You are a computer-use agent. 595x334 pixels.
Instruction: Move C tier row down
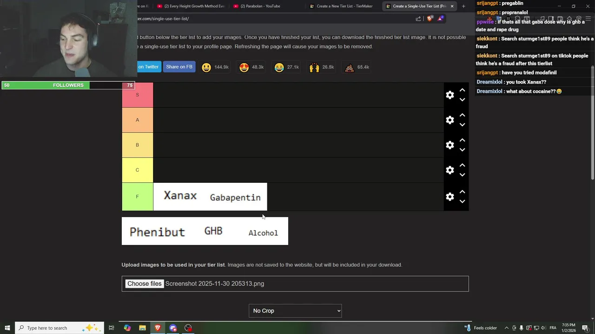462,175
